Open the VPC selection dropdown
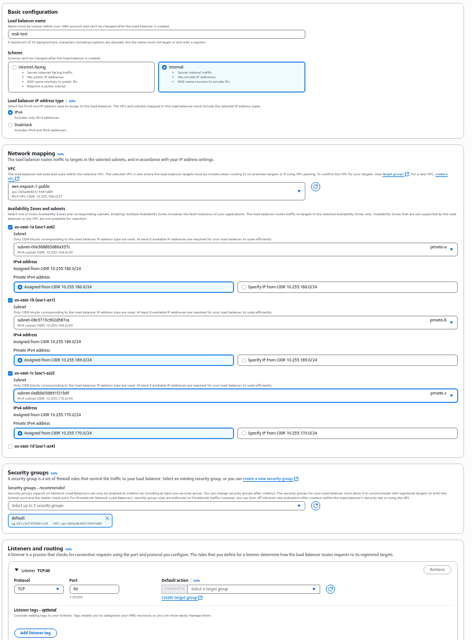 pos(299,192)
